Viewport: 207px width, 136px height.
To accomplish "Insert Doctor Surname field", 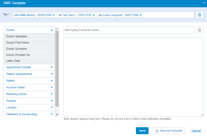I will [29, 49].
